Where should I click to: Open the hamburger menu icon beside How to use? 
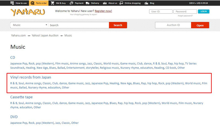[12, 3]
